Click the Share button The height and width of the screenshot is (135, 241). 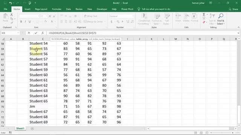pos(233,9)
